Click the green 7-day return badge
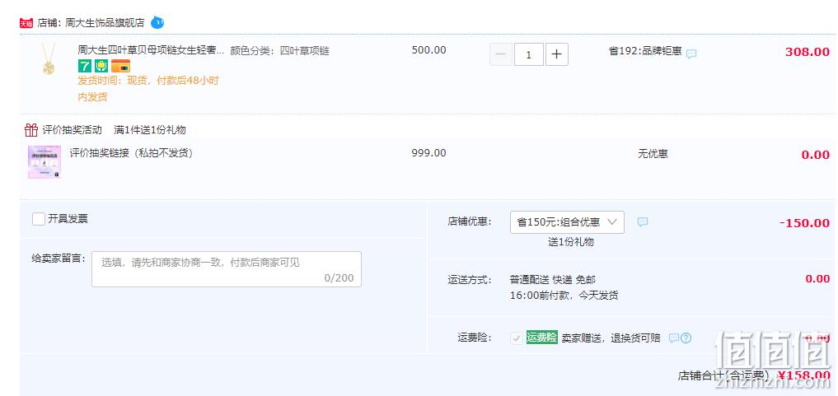The image size is (838, 396). [x=84, y=66]
